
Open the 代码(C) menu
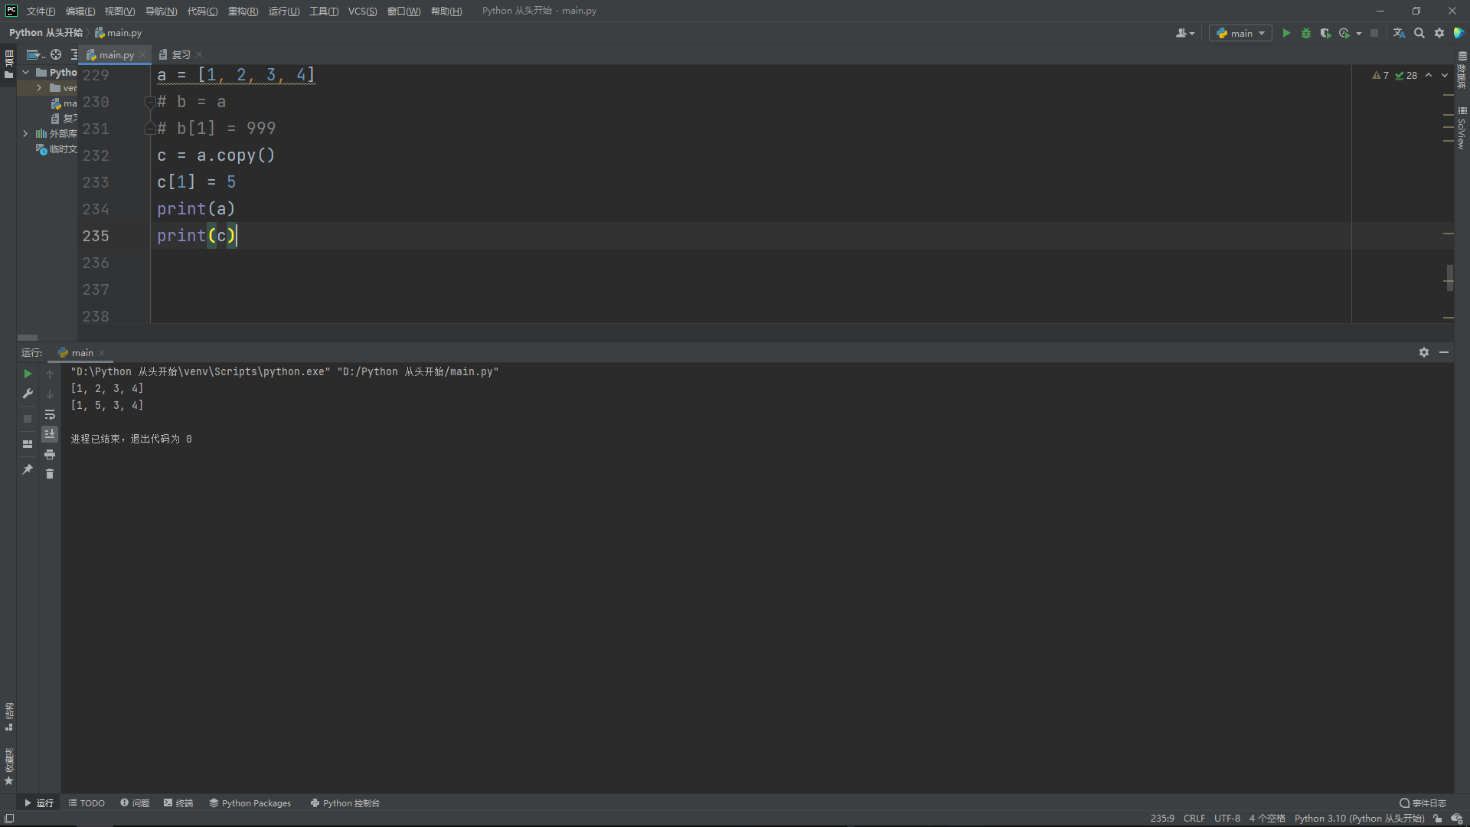pyautogui.click(x=202, y=11)
